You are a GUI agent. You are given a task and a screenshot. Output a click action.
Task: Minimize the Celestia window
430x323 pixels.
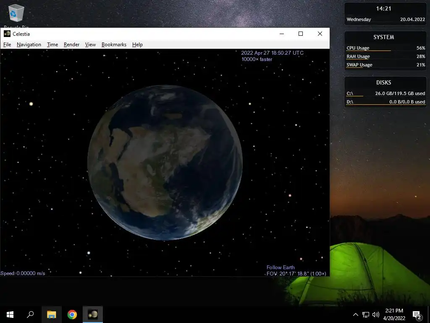[282, 34]
